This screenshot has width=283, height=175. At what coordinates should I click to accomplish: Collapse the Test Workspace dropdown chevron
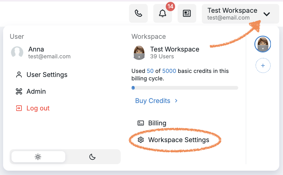pyautogui.click(x=267, y=14)
